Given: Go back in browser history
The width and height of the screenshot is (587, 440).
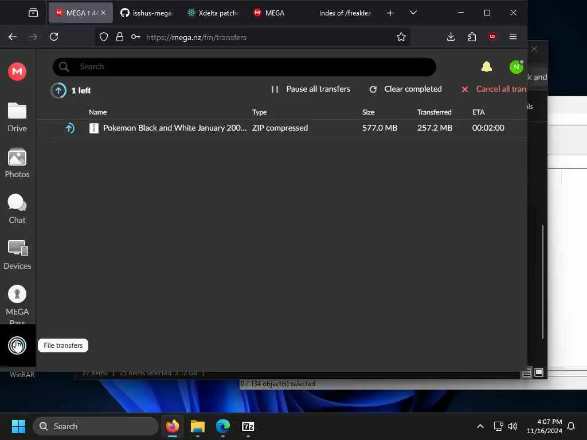Looking at the screenshot, I should tap(13, 37).
